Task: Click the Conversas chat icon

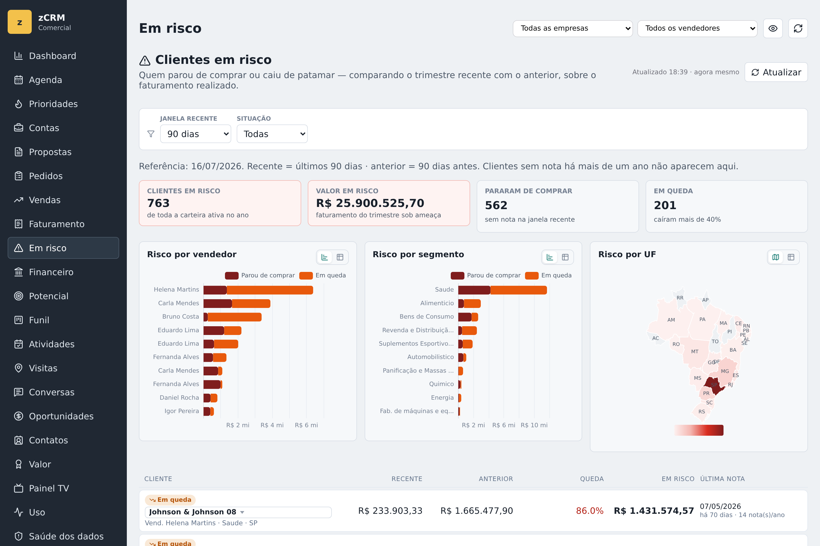Action: click(19, 392)
